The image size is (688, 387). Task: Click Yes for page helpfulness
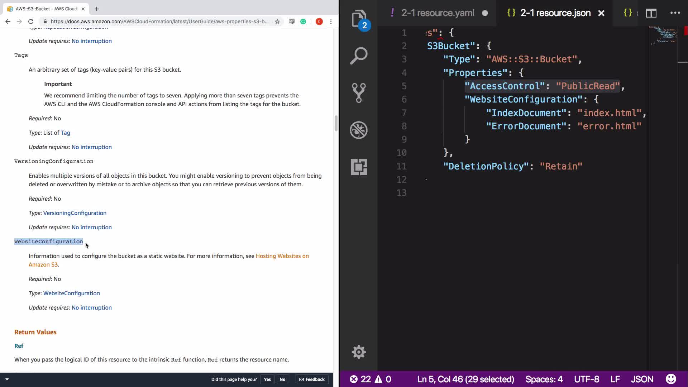[x=267, y=379]
